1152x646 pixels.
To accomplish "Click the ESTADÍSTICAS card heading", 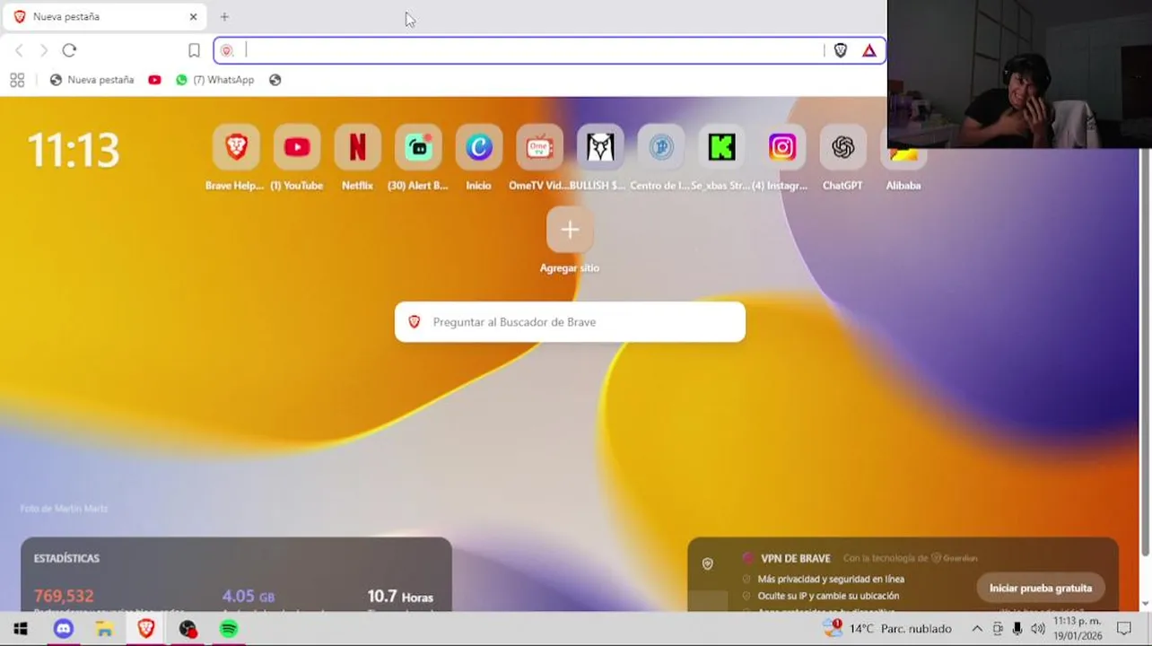I will click(66, 558).
